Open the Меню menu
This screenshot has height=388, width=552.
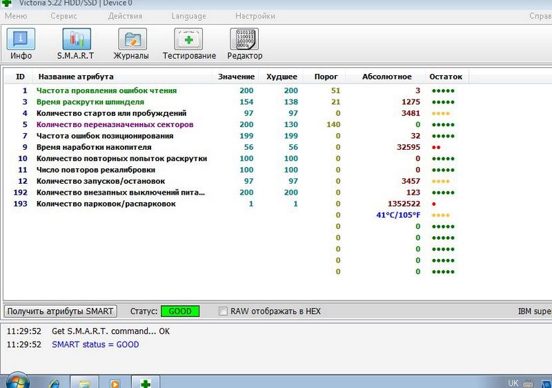point(16,16)
